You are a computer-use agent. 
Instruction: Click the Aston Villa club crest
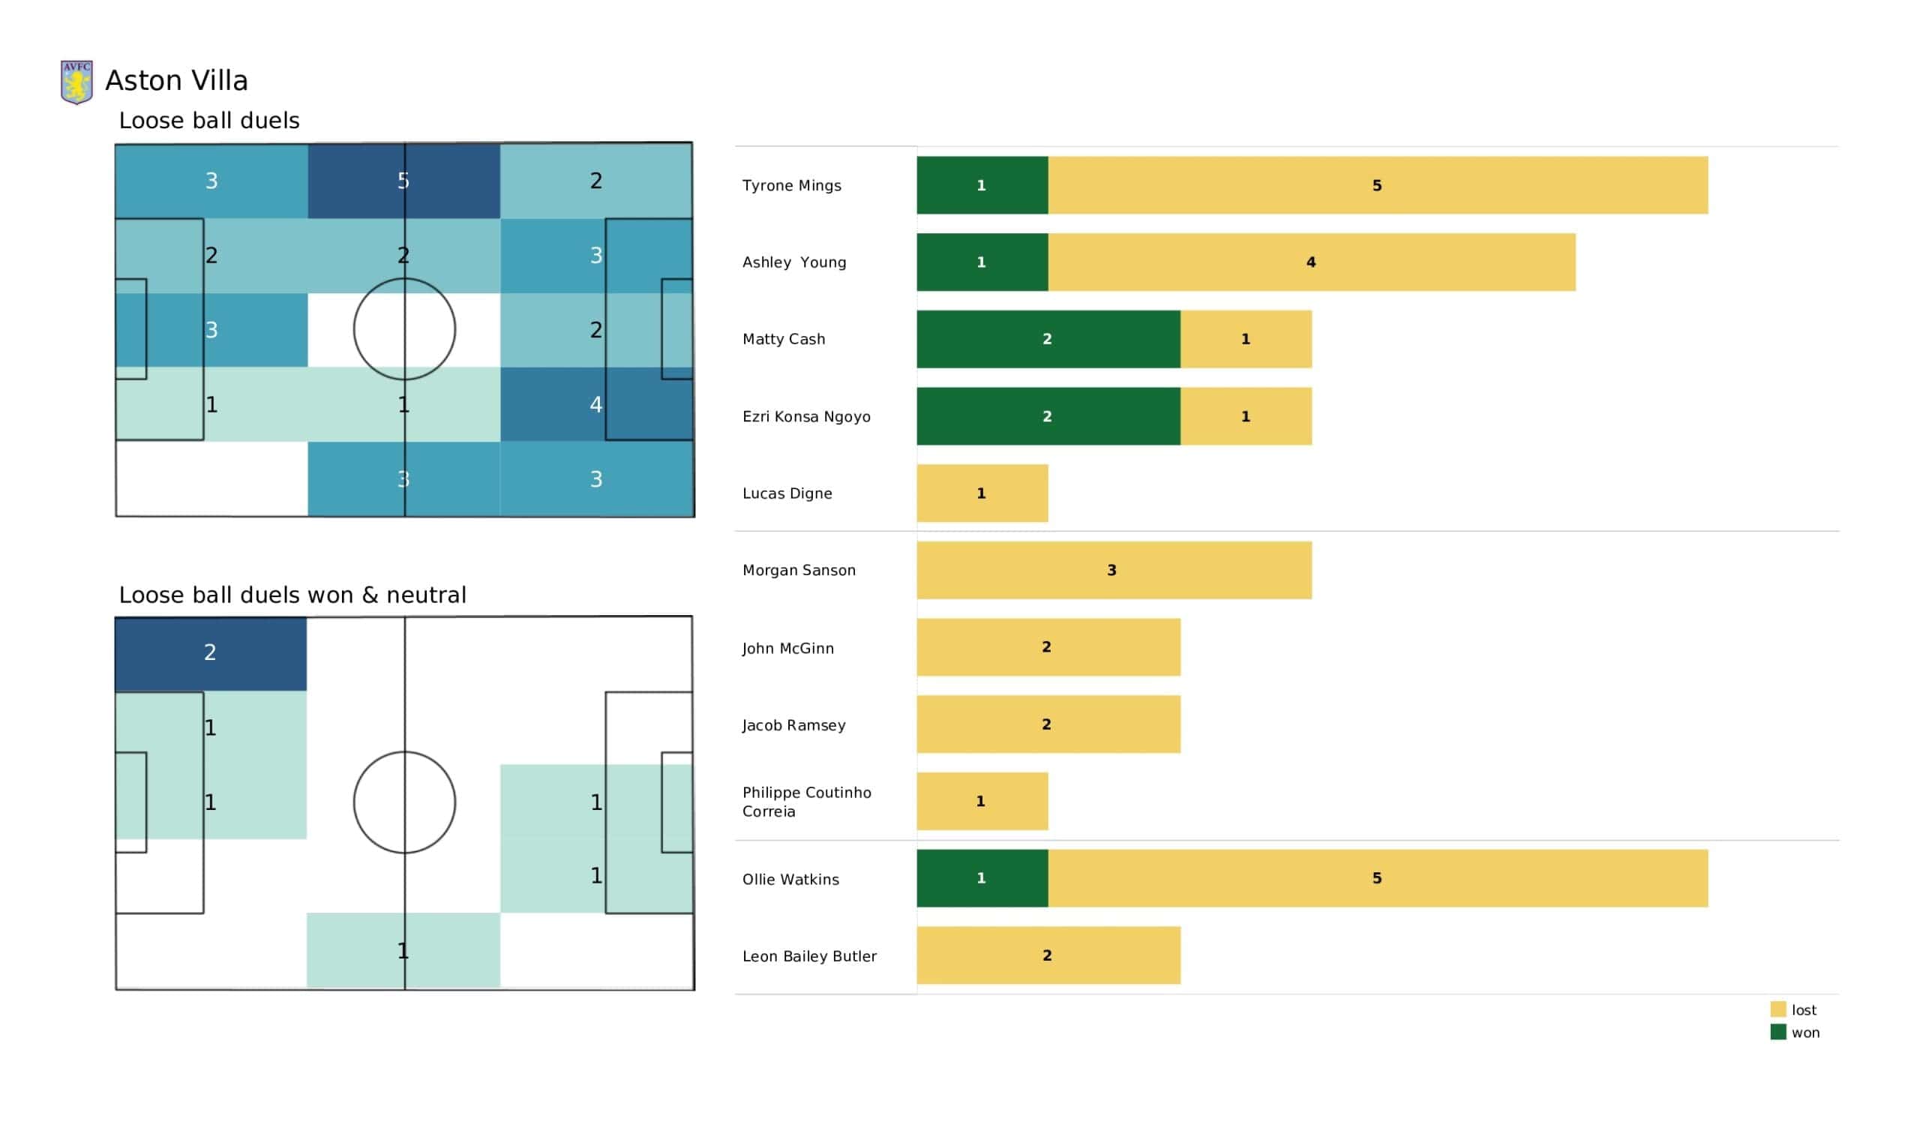pyautogui.click(x=77, y=82)
